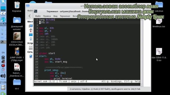Open the LieLinux desktop folder

[x=159, y=4]
